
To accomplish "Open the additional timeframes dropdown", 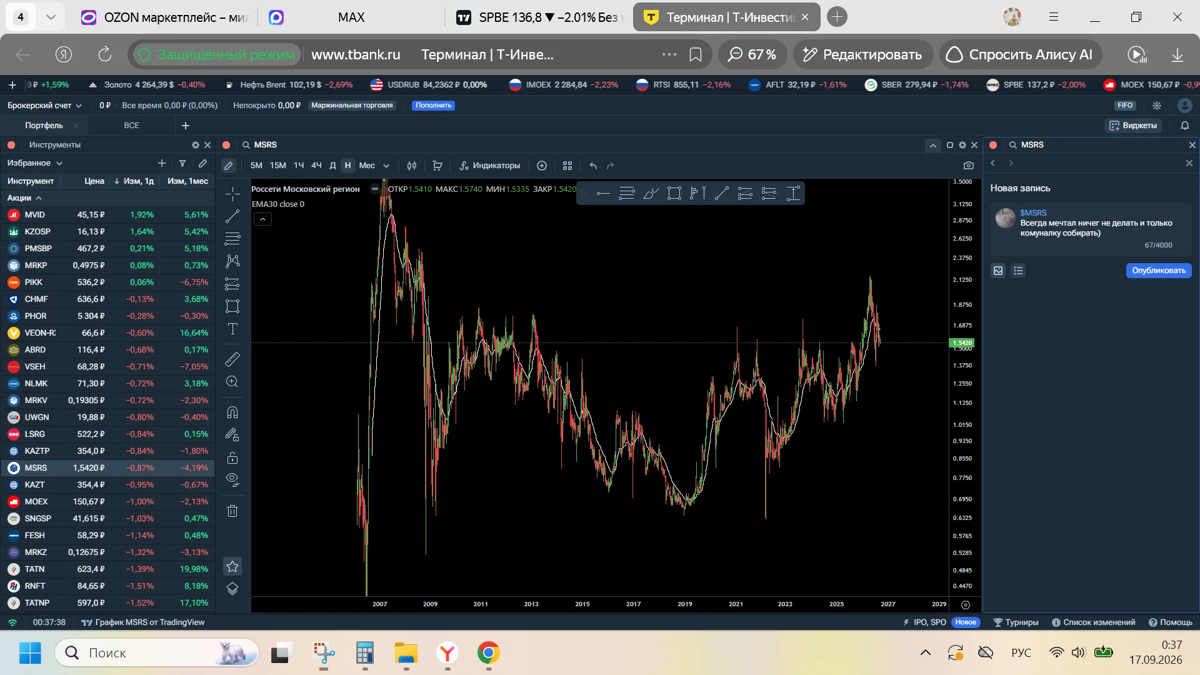I will 386,166.
